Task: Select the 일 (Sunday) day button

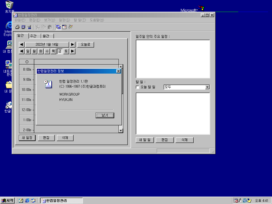Action: point(28,51)
